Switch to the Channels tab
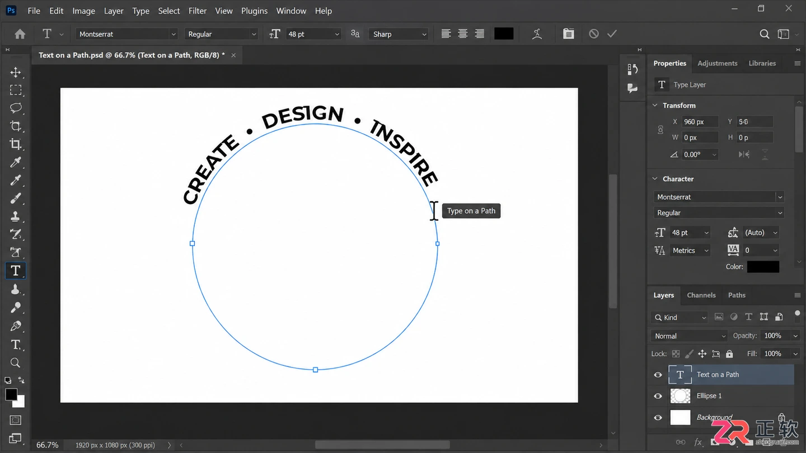The image size is (806, 453). click(x=701, y=295)
